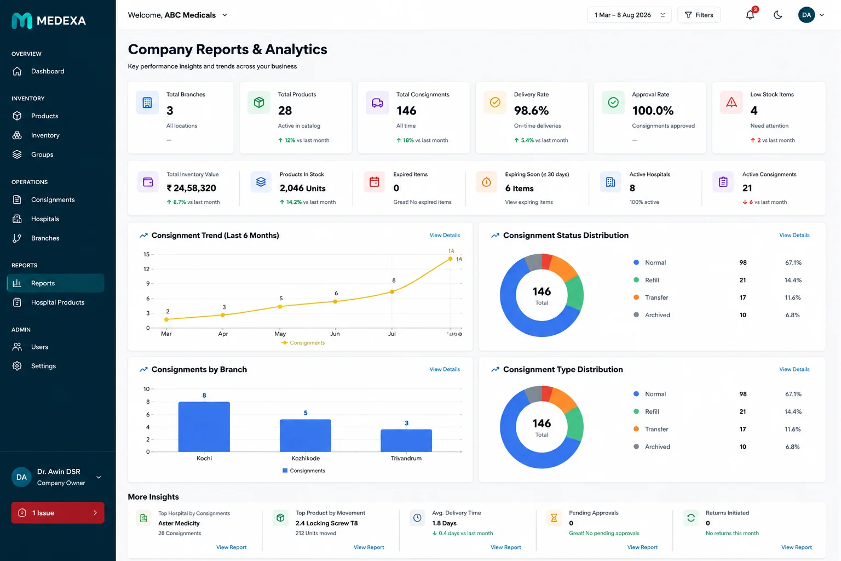Click Transfer orange legend dot in Type Distribution

point(636,429)
